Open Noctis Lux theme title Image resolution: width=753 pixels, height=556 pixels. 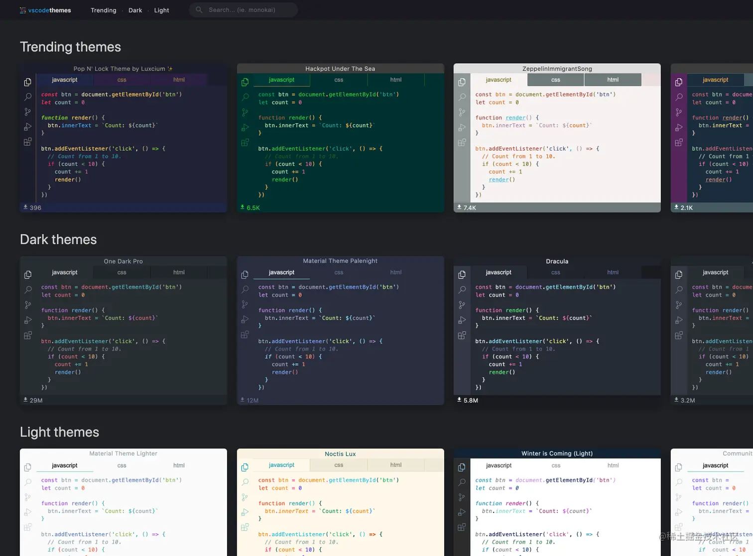tap(340, 454)
